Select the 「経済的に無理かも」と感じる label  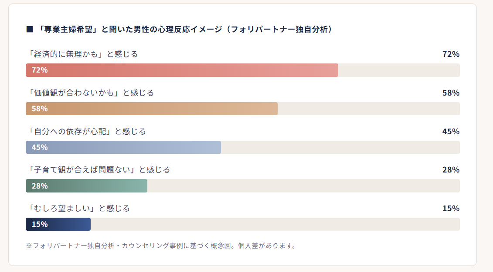[x=82, y=54]
